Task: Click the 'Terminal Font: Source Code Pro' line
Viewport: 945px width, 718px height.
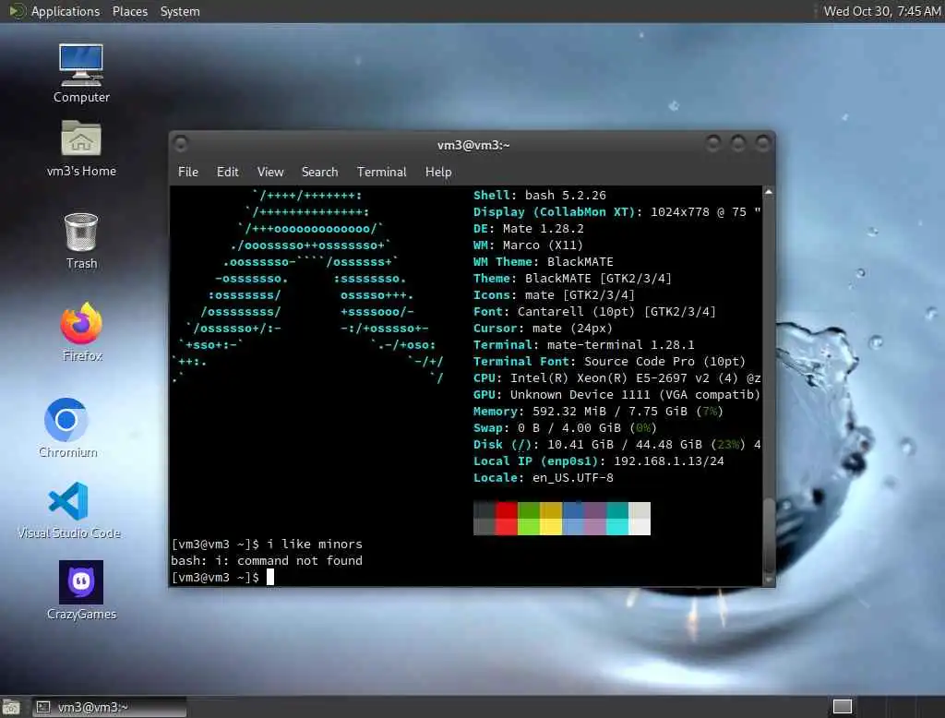Action: pos(609,361)
